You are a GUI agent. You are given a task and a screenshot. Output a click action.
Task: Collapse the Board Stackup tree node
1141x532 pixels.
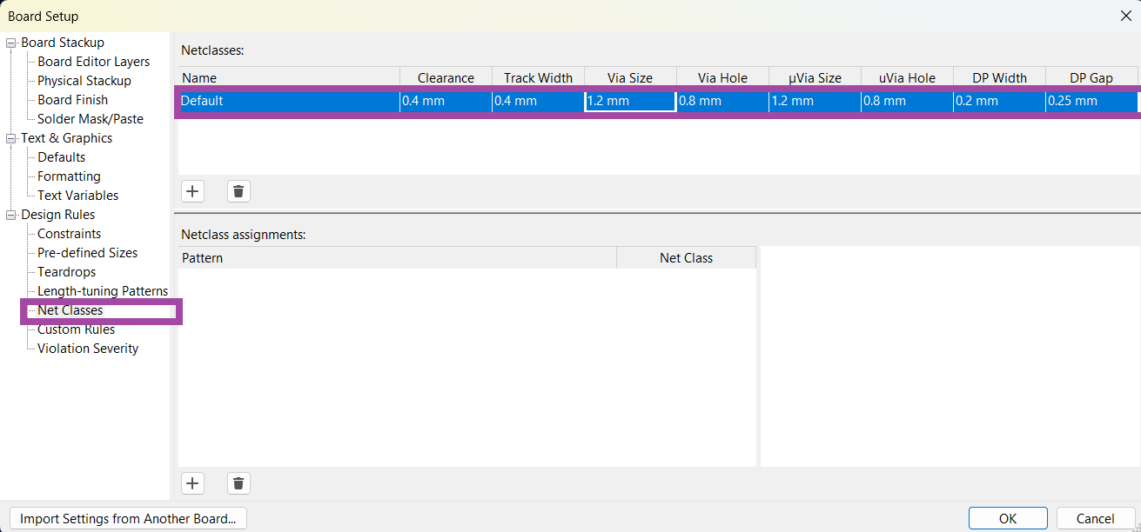pos(11,43)
